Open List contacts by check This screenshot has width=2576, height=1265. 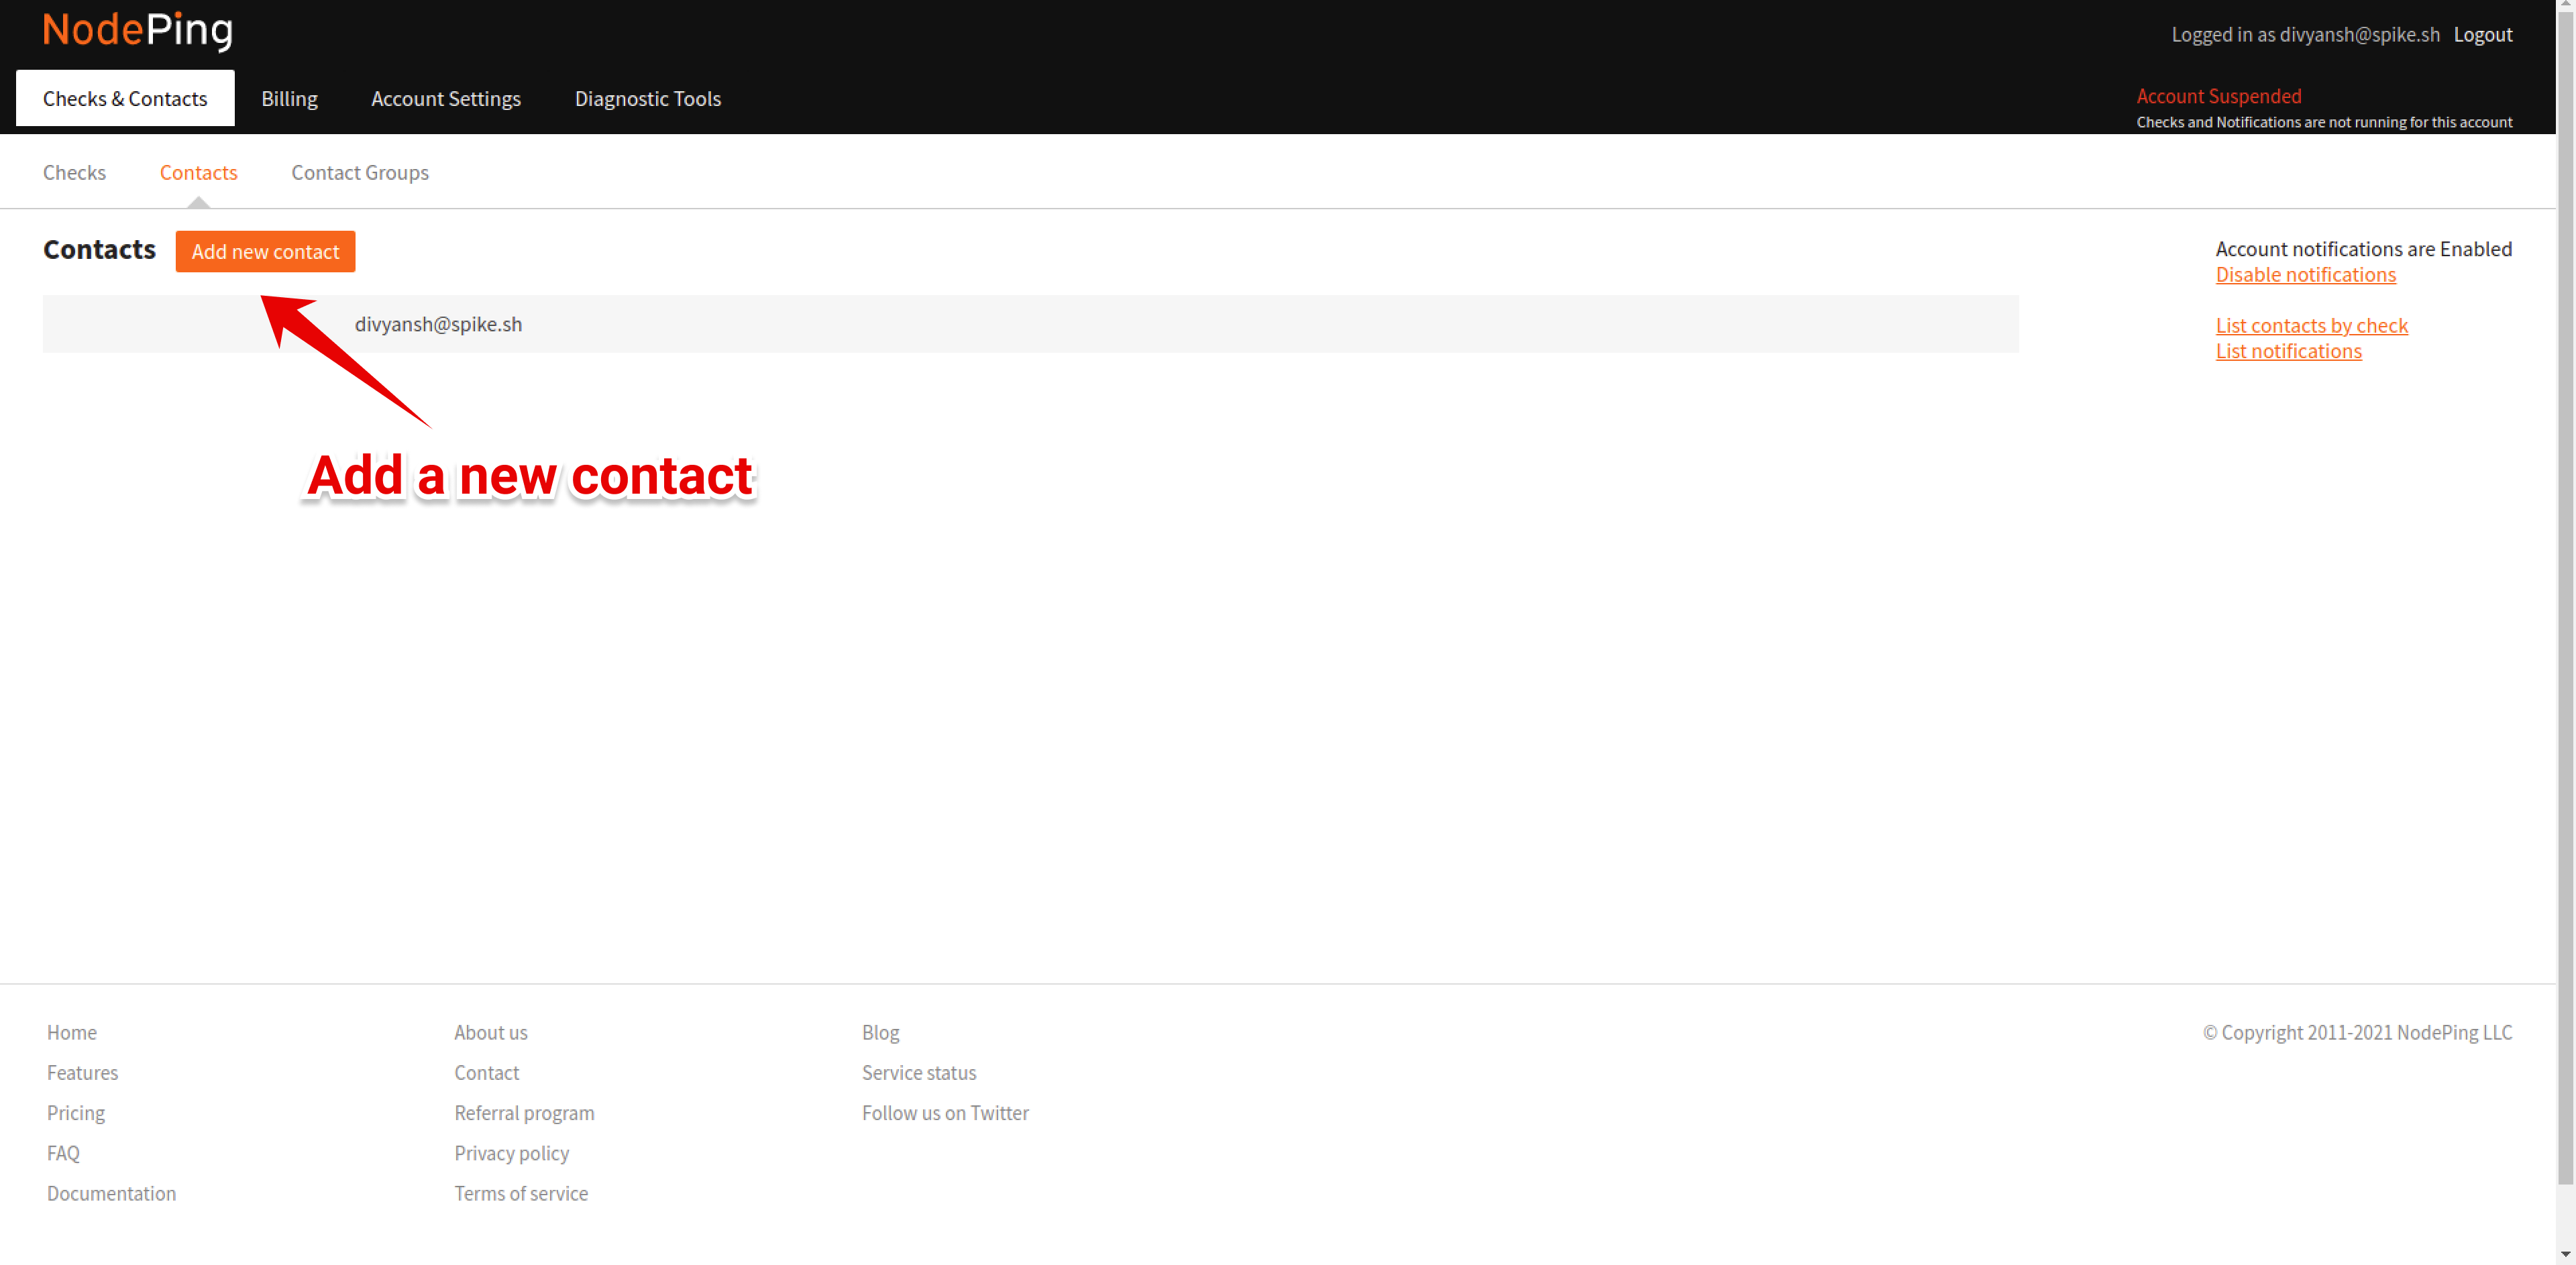coord(2311,326)
